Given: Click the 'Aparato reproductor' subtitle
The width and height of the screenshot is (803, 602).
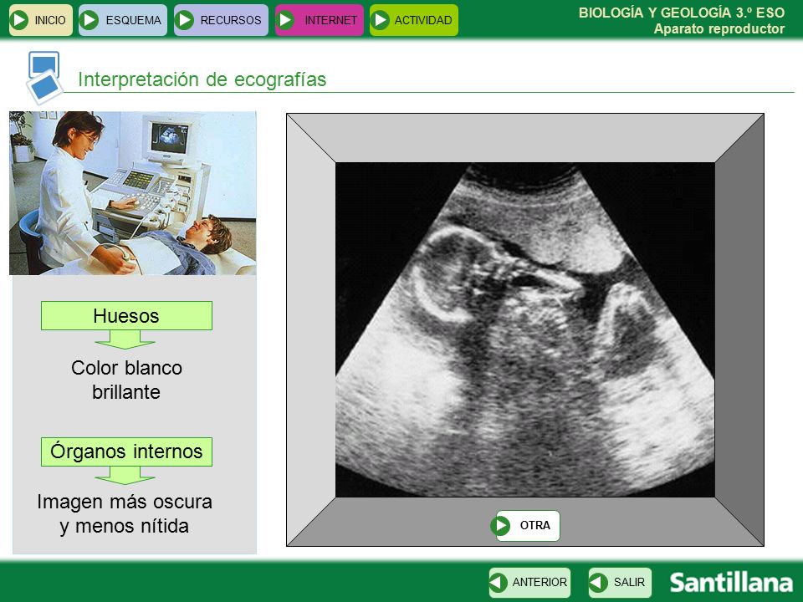Looking at the screenshot, I should point(719,28).
